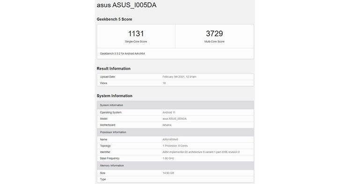Select the 'February 9th 2021, 12:41am' value
The image size is (351, 184).
(179, 77)
